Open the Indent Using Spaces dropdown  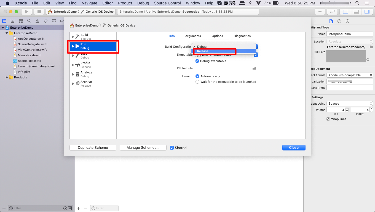tap(350, 104)
